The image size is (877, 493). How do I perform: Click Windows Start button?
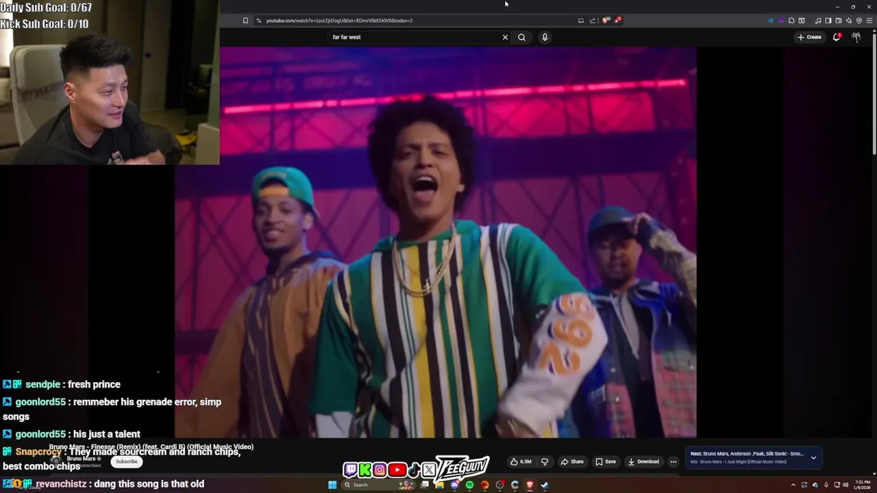click(x=332, y=485)
